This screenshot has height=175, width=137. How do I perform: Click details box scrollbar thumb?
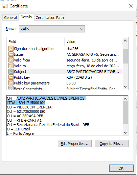125,113
